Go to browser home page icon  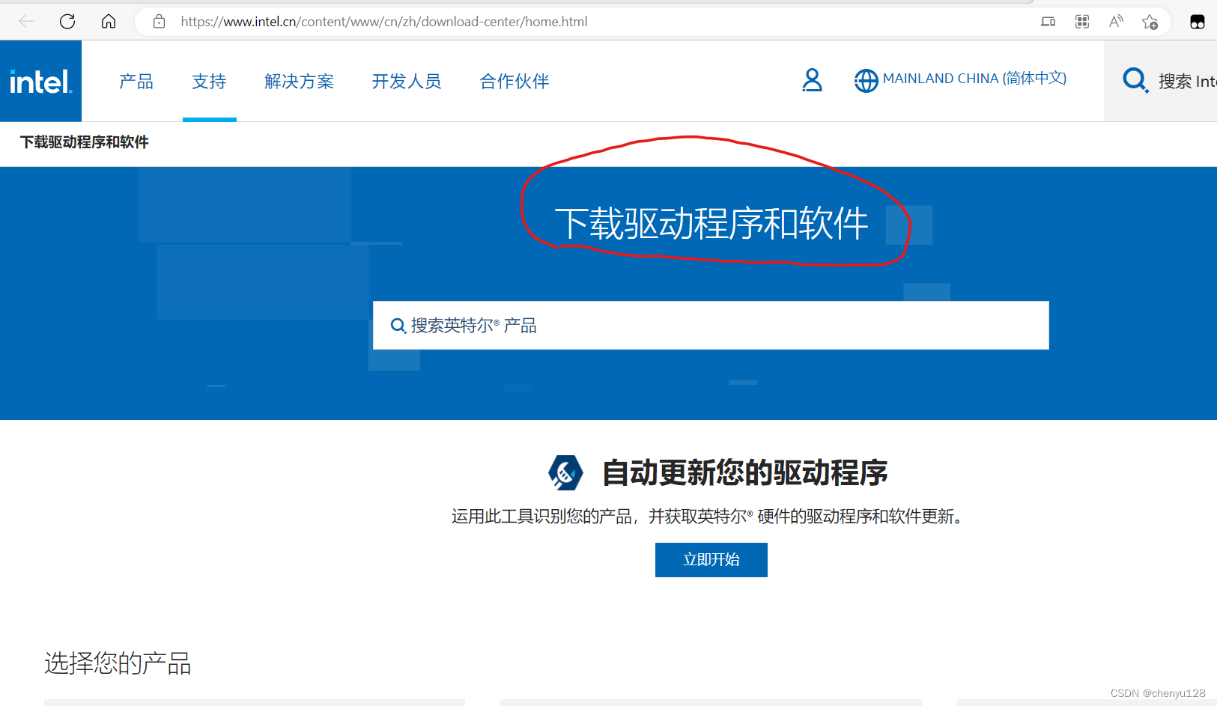coord(109,21)
